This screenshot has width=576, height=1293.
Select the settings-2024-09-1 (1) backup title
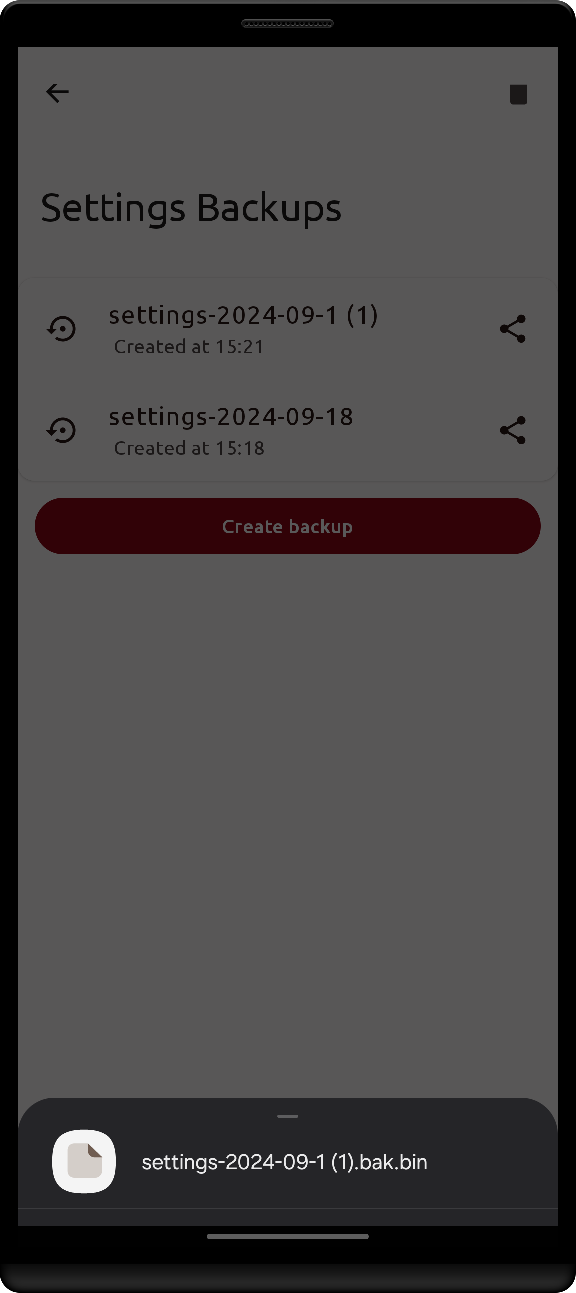(x=244, y=315)
